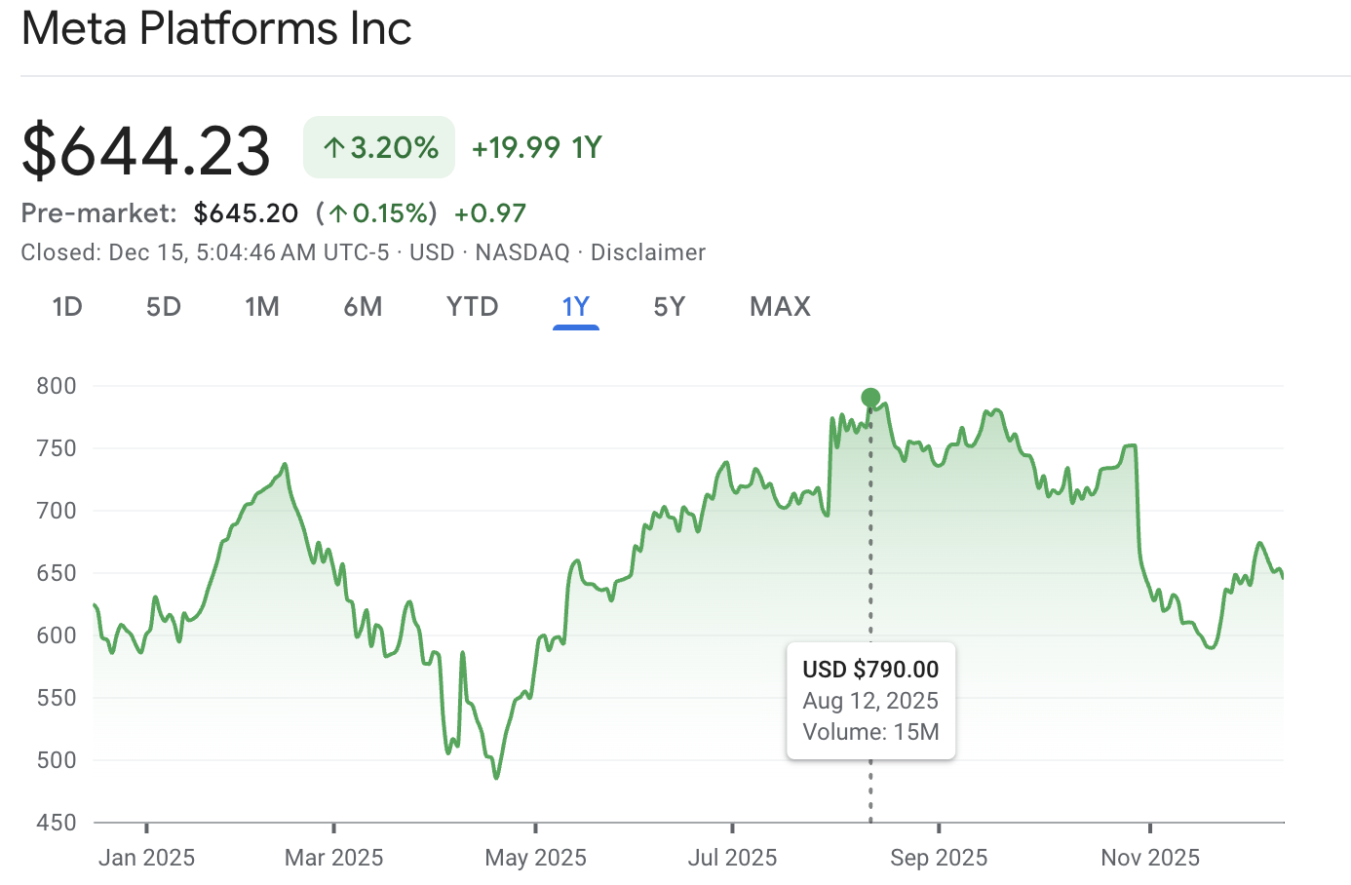Open the Disclaimer link

647,251
